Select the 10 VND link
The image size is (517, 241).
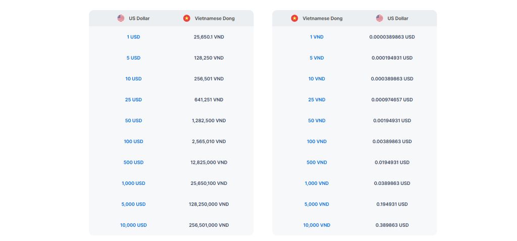(x=317, y=79)
